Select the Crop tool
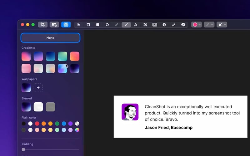The width and height of the screenshot is (250, 156). pyautogui.click(x=43, y=25)
